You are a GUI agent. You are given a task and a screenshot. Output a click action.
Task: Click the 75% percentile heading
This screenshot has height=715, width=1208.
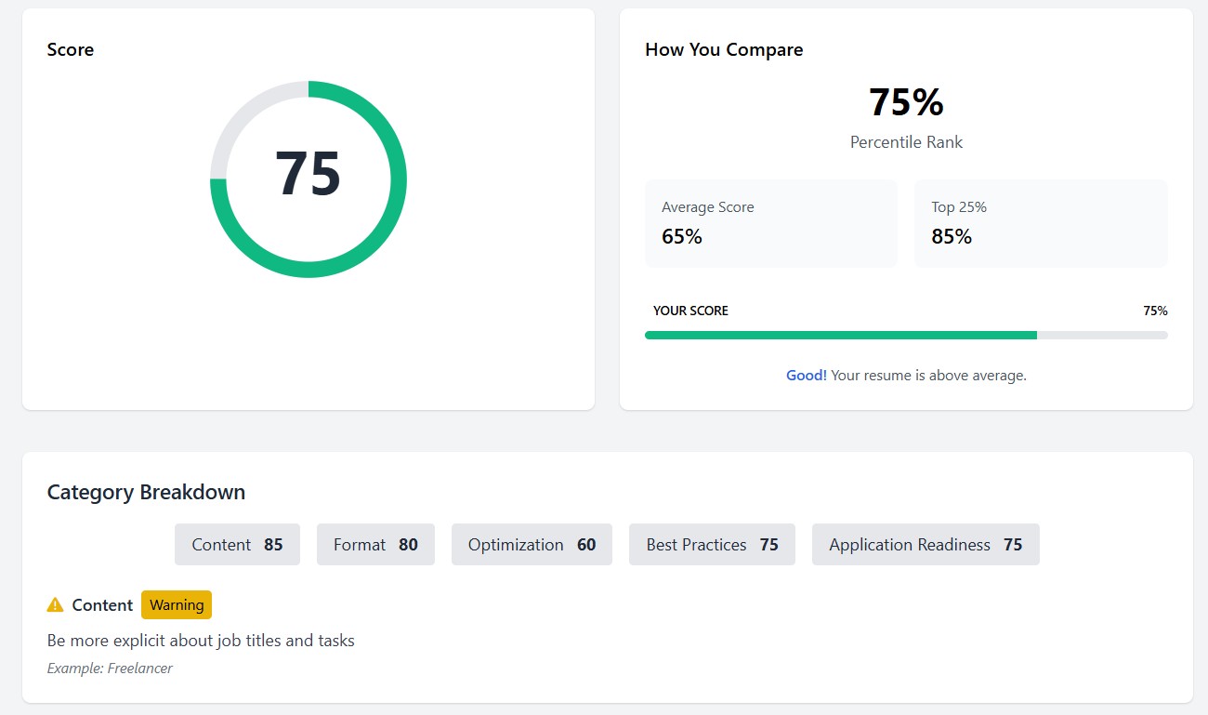point(906,102)
